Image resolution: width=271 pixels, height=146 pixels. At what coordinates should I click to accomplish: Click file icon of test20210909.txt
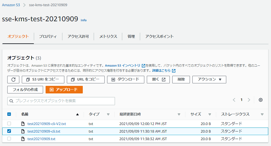(23, 139)
